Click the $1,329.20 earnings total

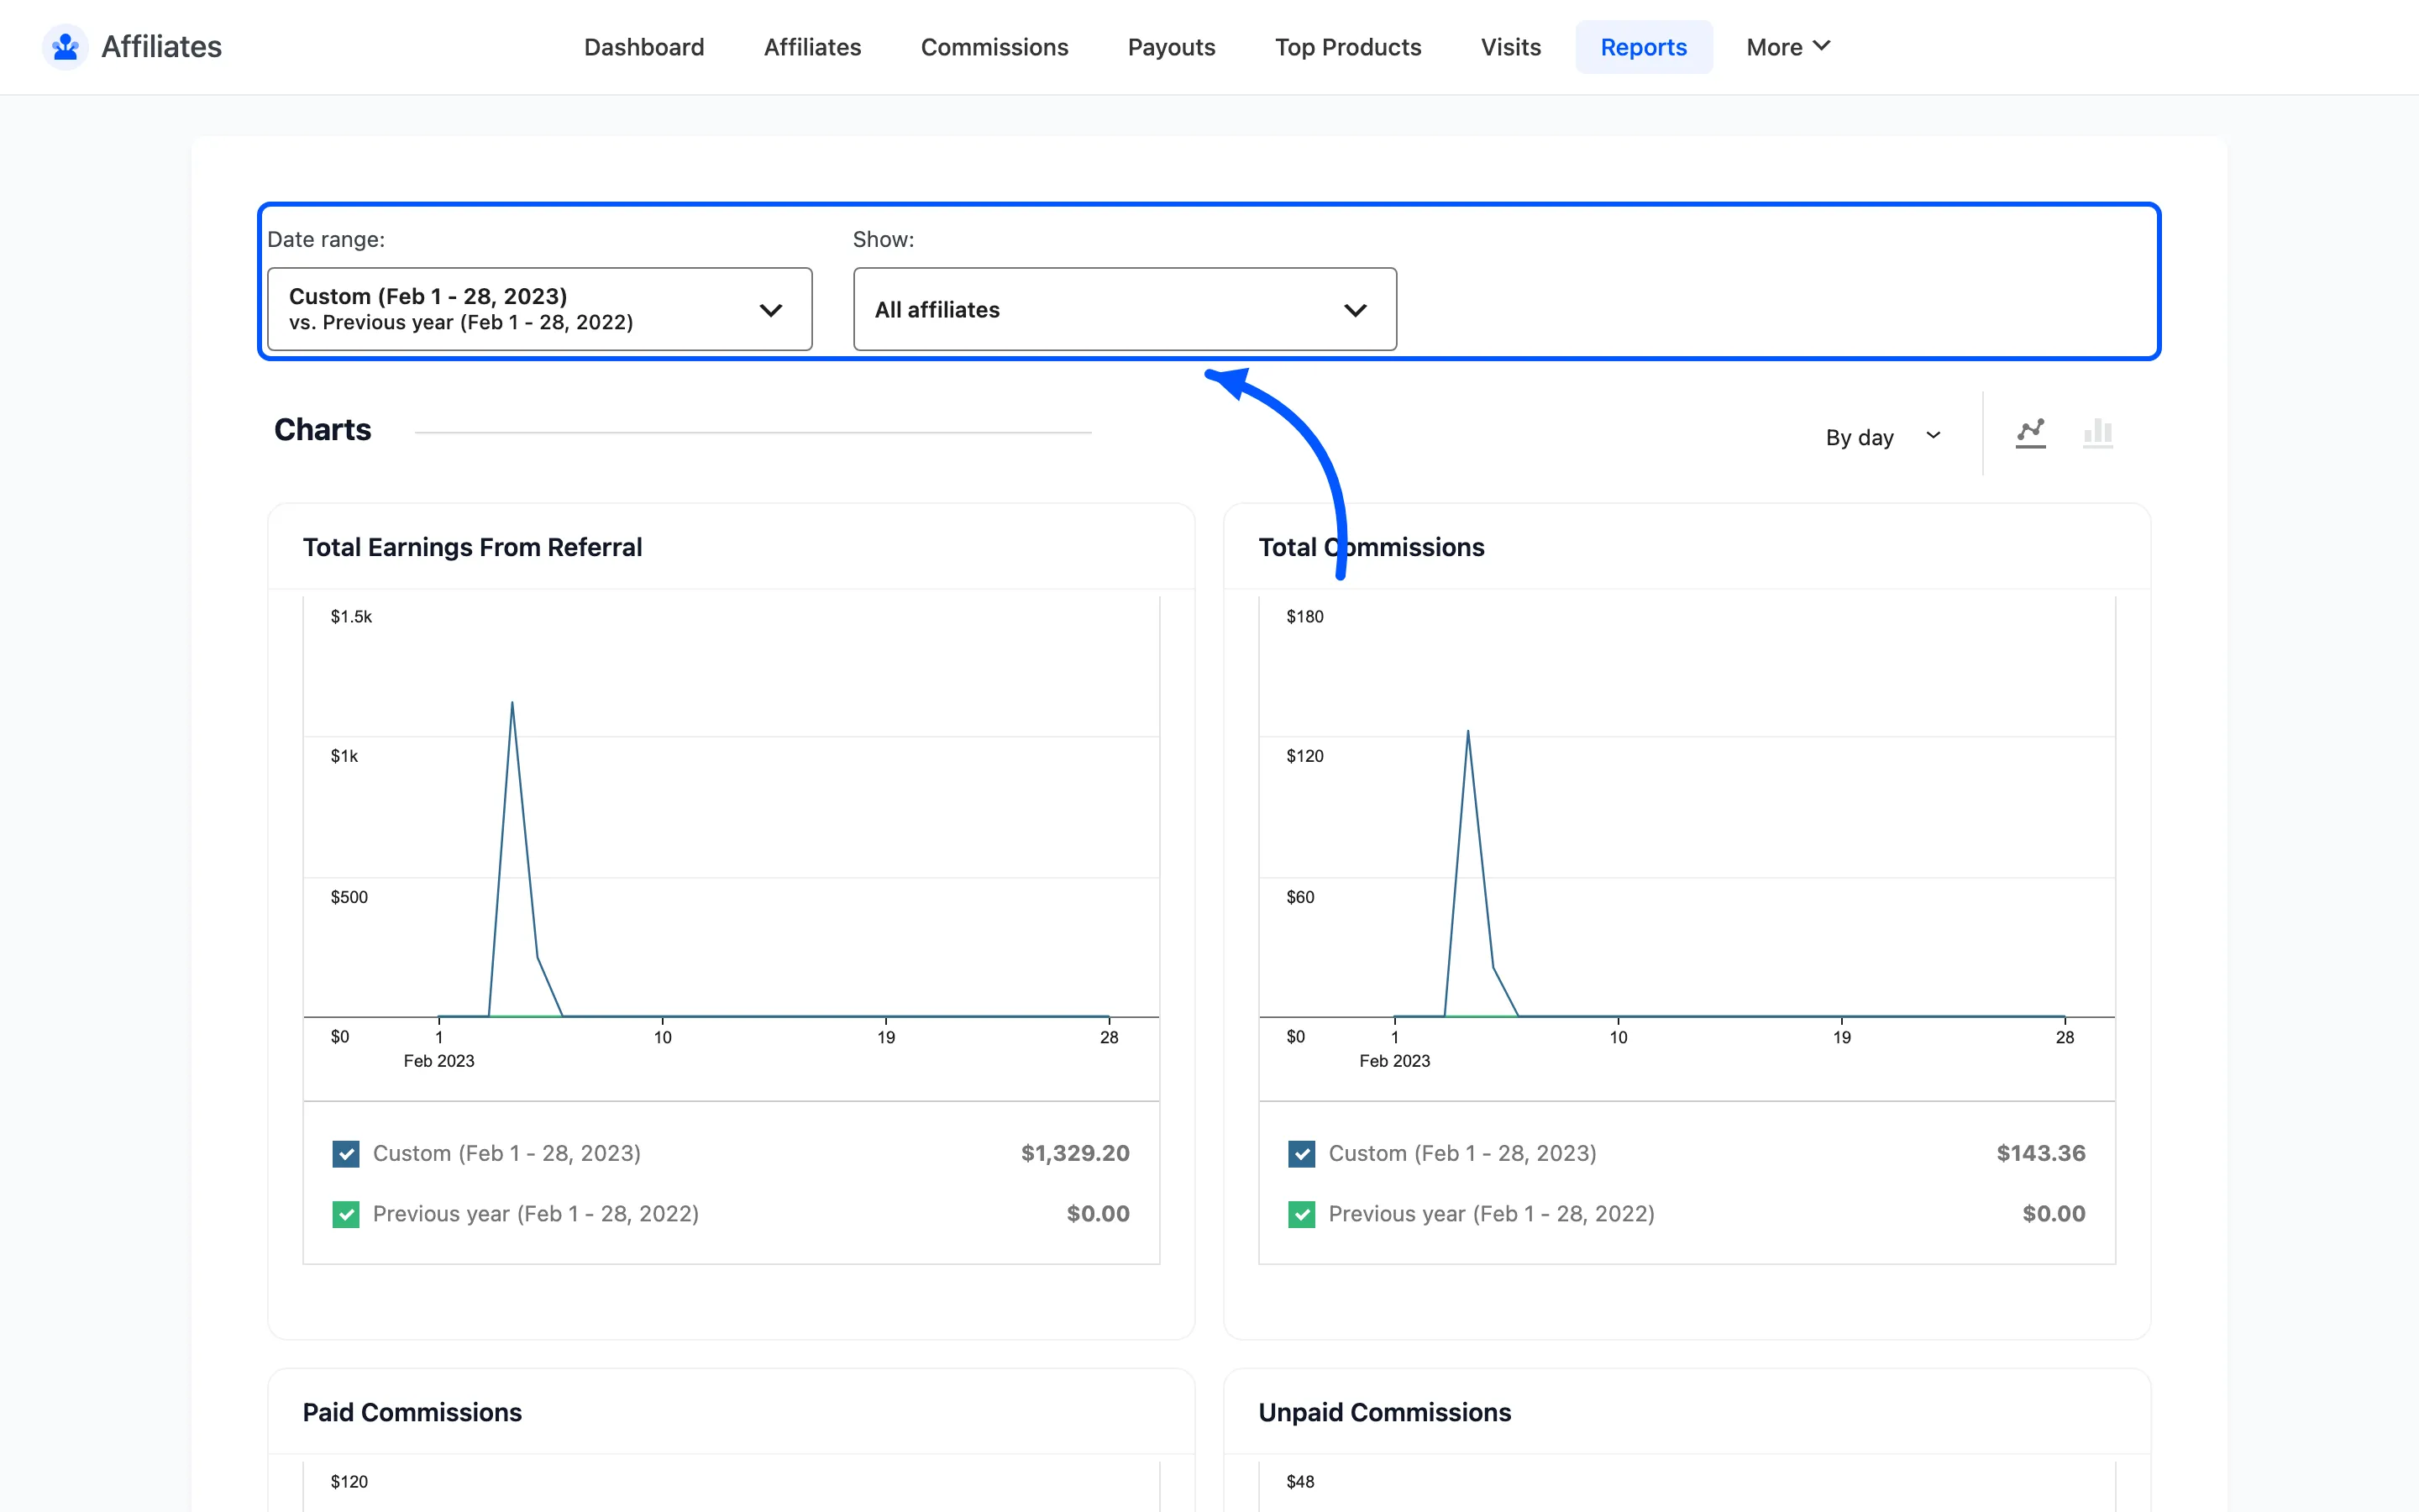(1074, 1153)
